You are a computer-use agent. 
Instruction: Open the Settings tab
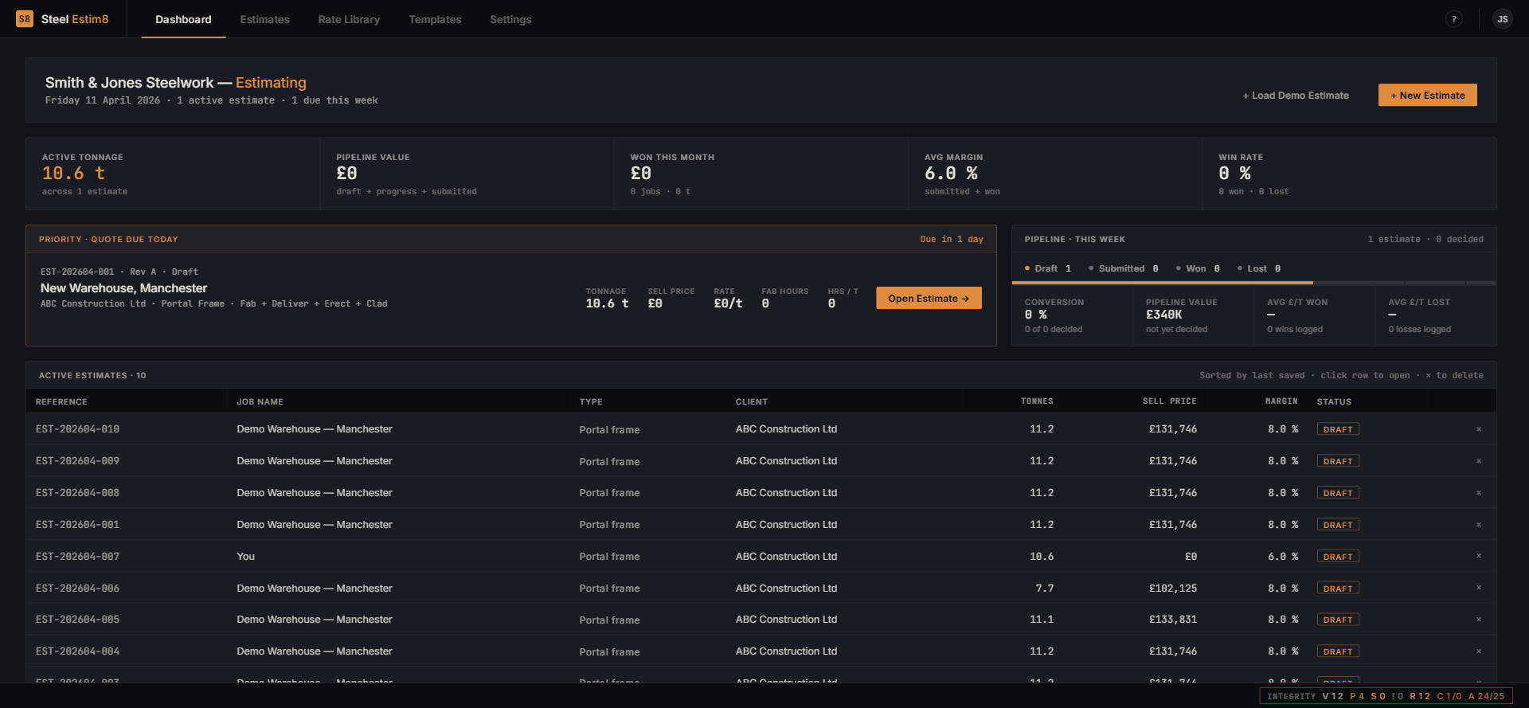[510, 19]
